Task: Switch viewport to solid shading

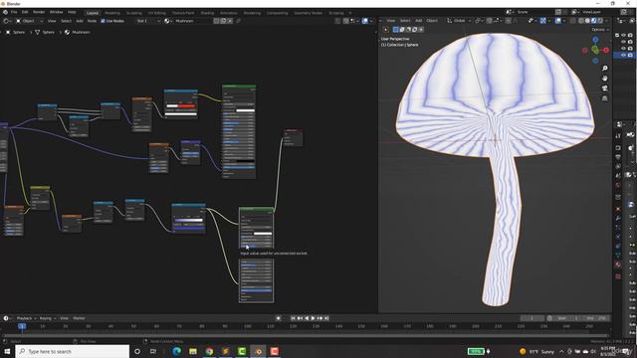Action: click(587, 20)
